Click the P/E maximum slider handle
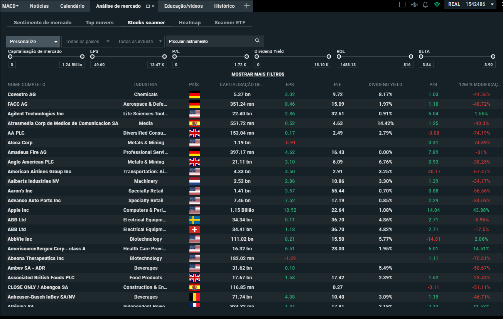The height and width of the screenshot is (319, 503). [x=246, y=57]
